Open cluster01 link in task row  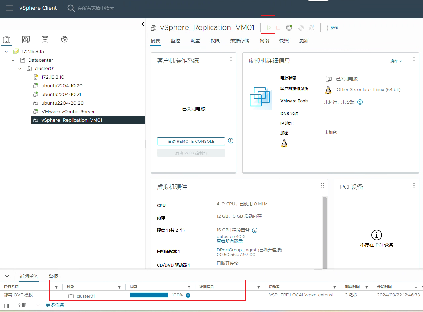pyautogui.click(x=86, y=296)
